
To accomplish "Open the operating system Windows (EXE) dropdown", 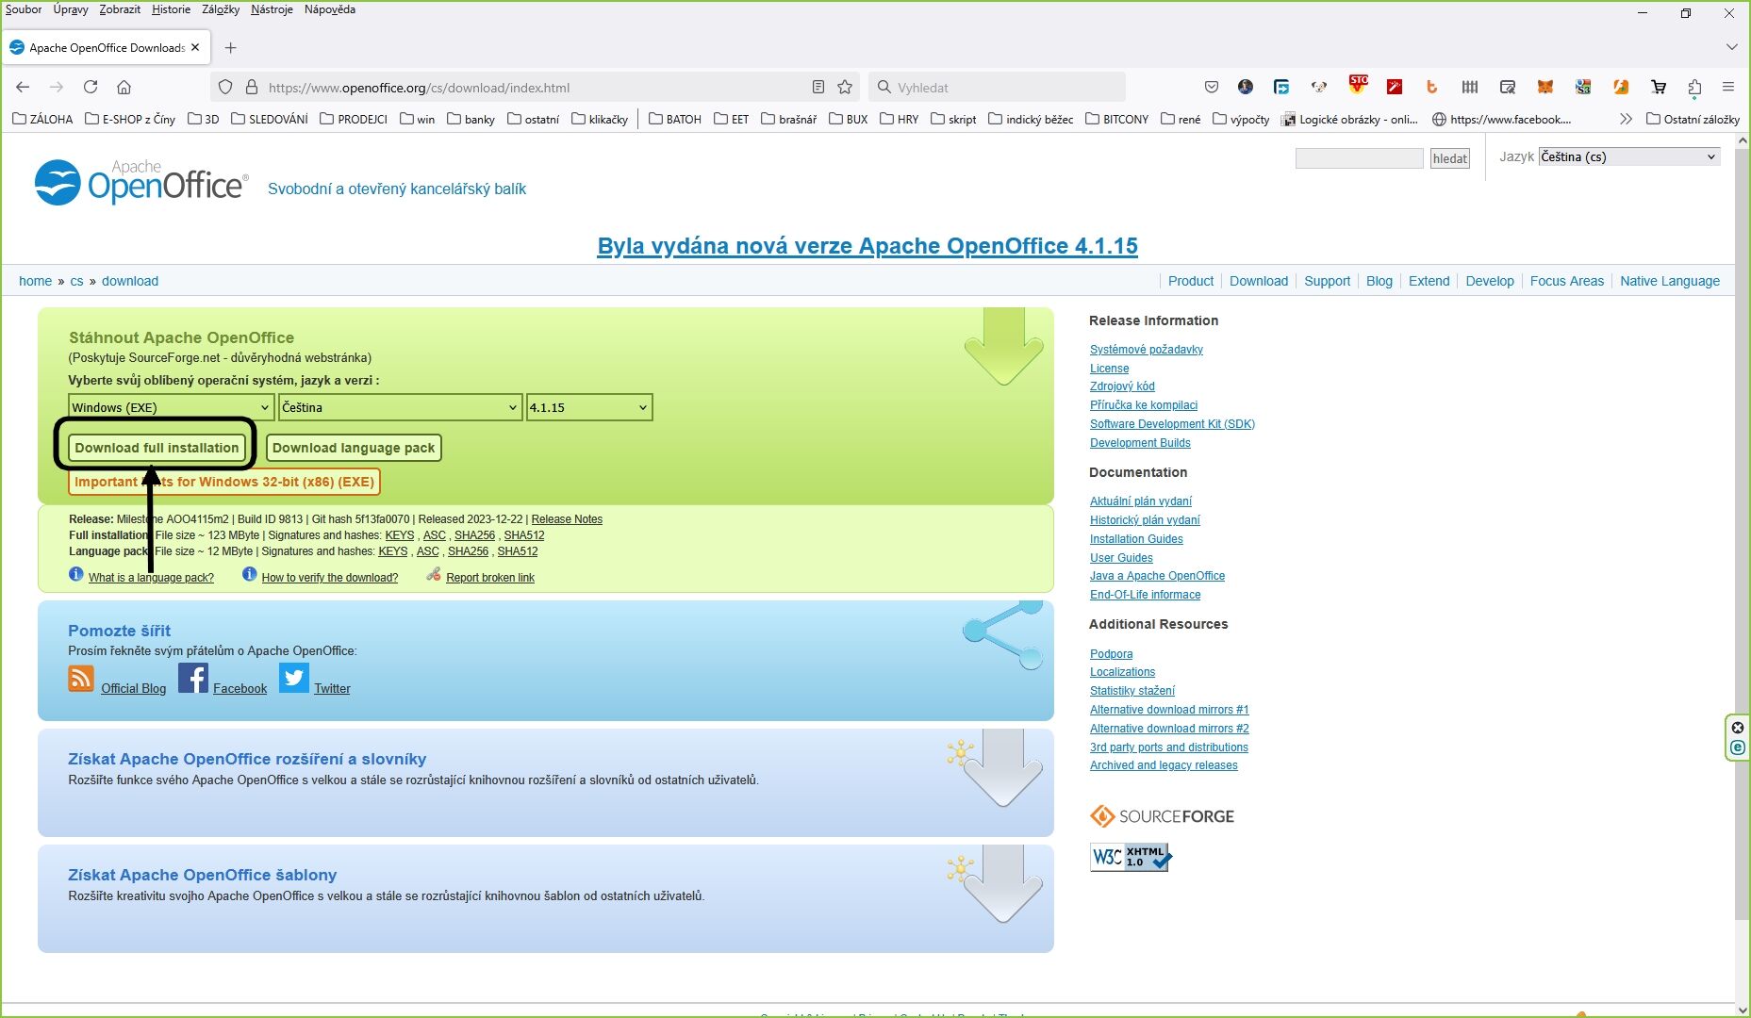I will 171,407.
